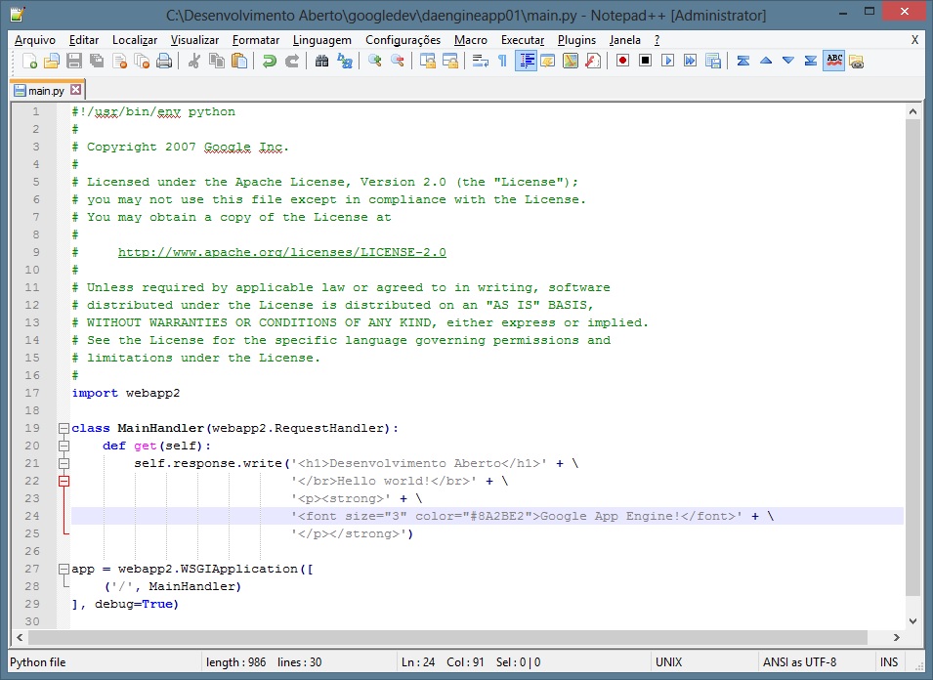Open the Linguagem menu
Viewport: 933px width, 680px height.
[x=321, y=40]
